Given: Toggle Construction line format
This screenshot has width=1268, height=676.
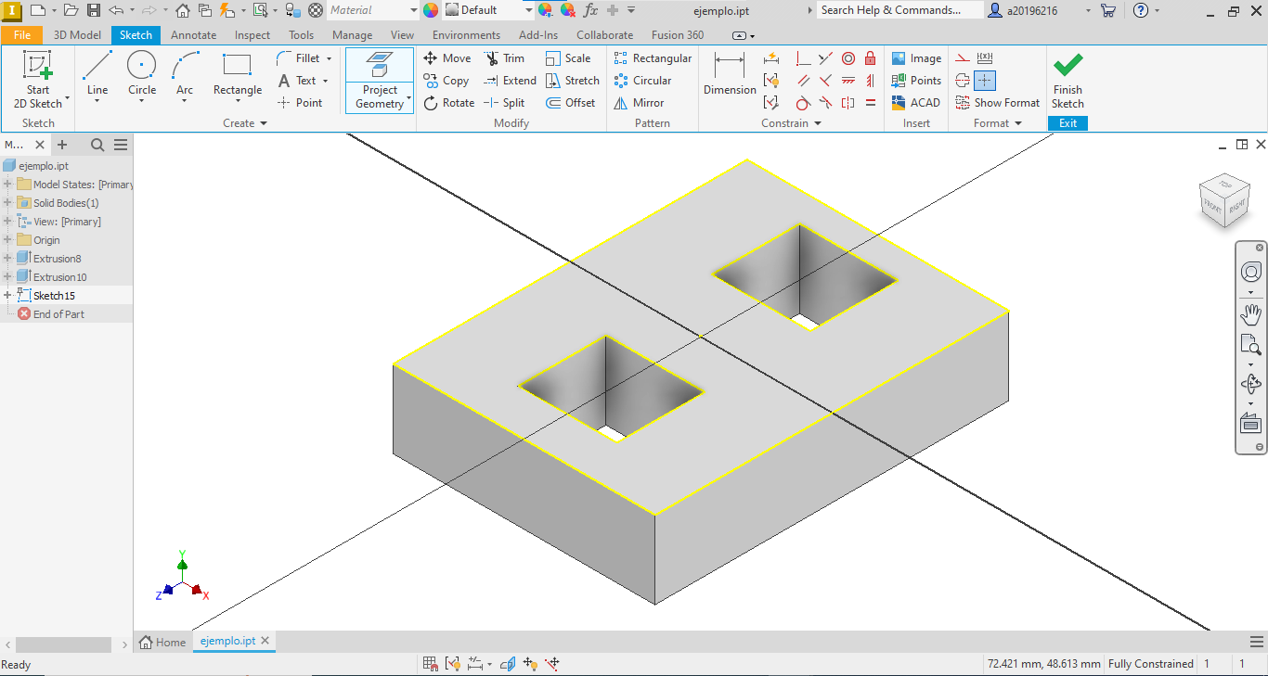Looking at the screenshot, I should point(963,58).
